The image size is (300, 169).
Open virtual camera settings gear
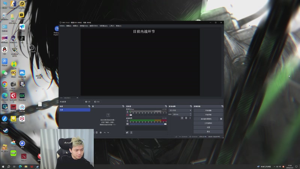point(221,119)
